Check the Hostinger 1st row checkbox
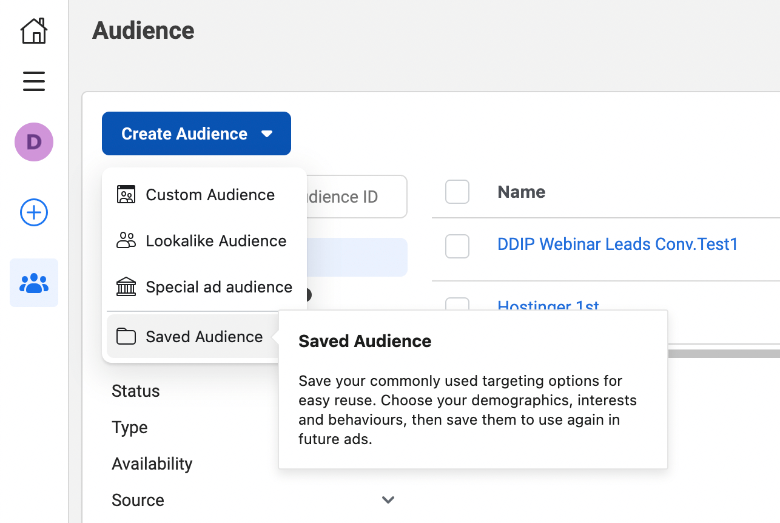Screen dimensions: 780x523 [x=457, y=305]
